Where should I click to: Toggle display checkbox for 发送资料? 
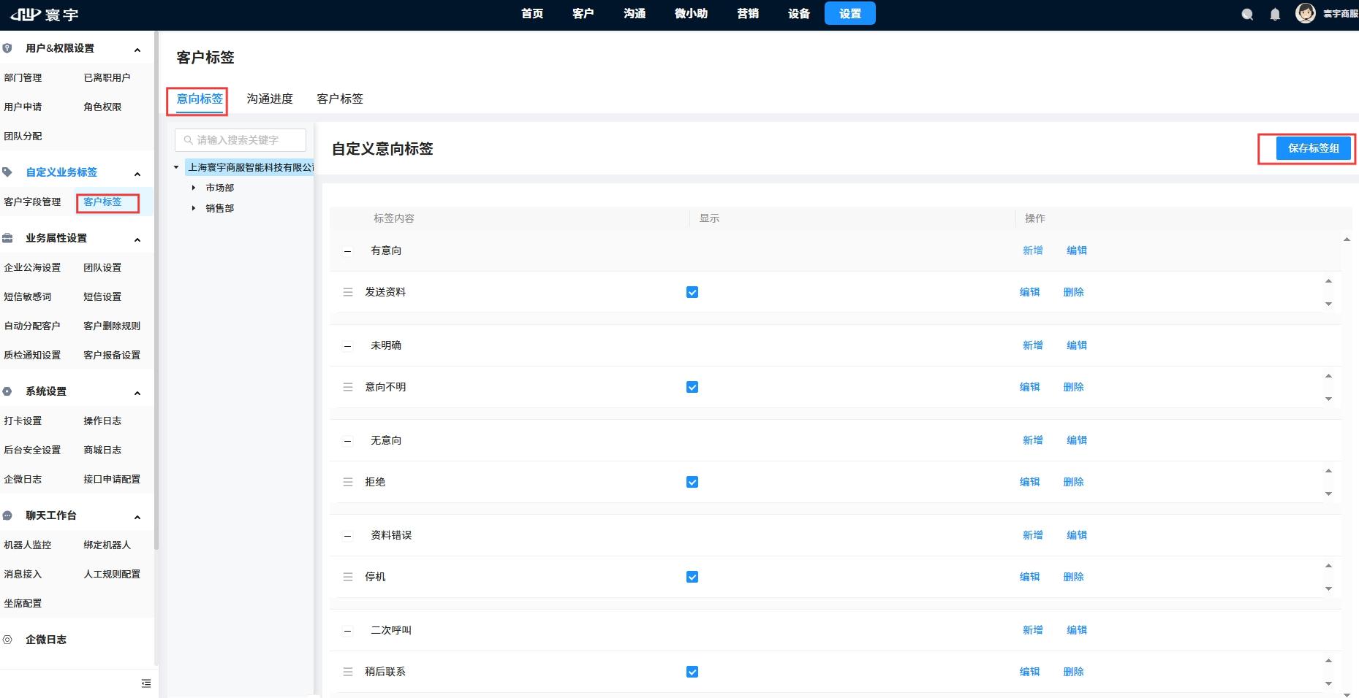point(692,292)
